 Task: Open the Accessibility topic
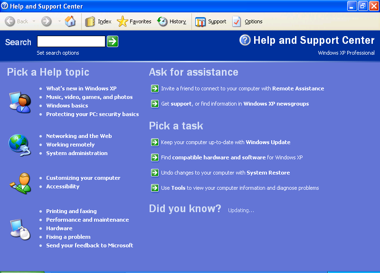pos(63,186)
